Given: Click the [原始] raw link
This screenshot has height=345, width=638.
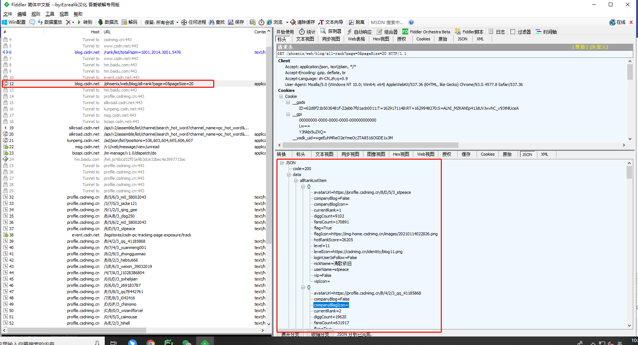Looking at the screenshot, I should tap(580, 47).
